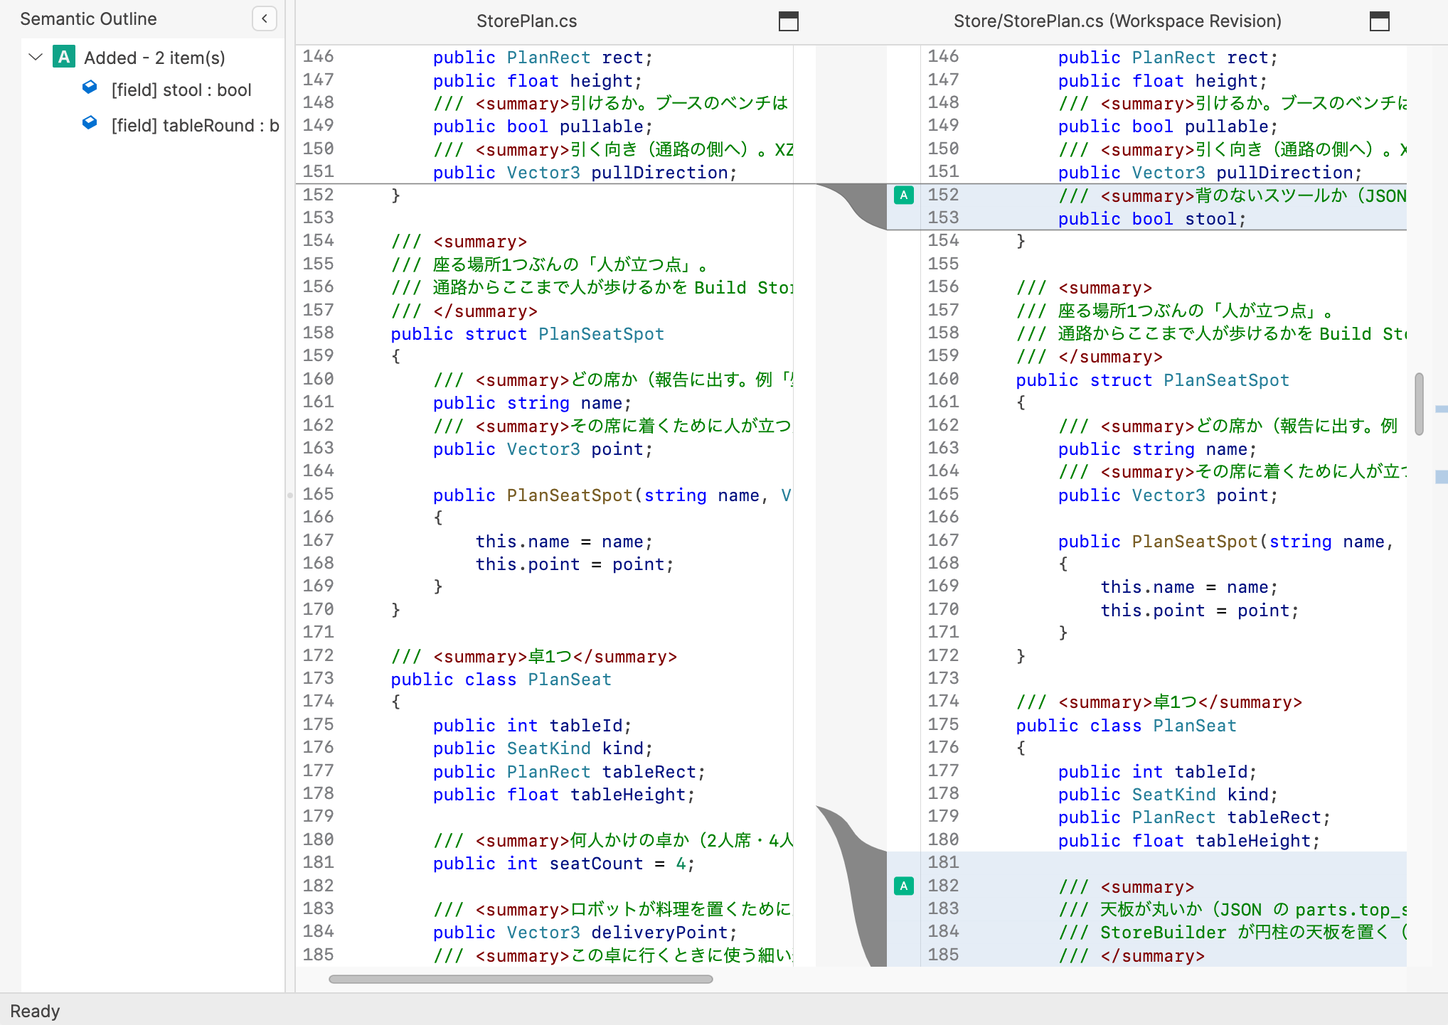Click the Semantic Outline panel title
Viewport: 1448px width, 1025px height.
coord(88,19)
